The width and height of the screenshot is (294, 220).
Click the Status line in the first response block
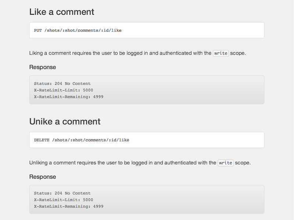(x=62, y=84)
